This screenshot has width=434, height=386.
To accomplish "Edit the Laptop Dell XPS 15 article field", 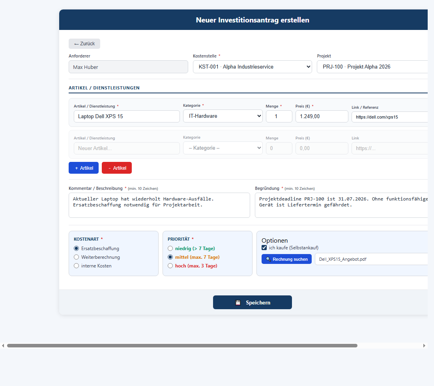I will (x=127, y=116).
